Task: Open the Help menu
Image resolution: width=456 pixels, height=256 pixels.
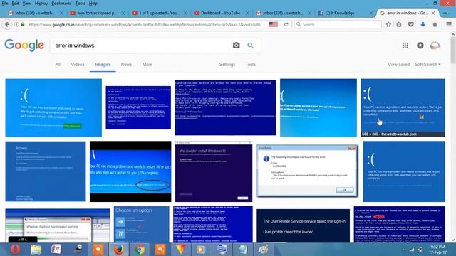Action: [x=93, y=4]
